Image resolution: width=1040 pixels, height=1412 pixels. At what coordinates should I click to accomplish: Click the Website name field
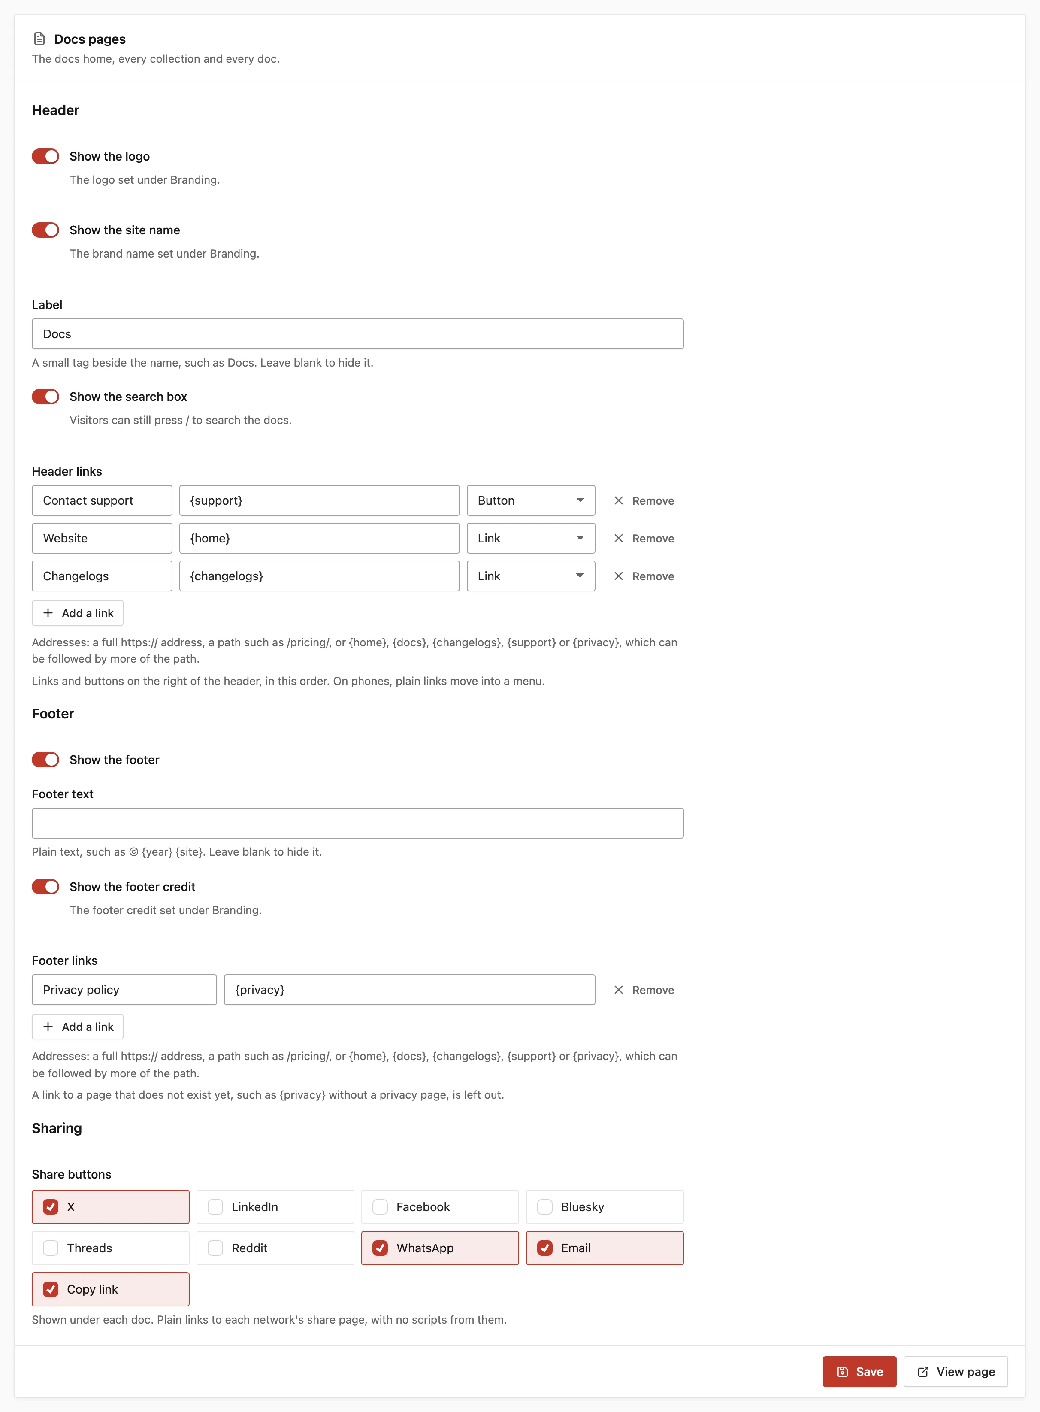point(102,539)
